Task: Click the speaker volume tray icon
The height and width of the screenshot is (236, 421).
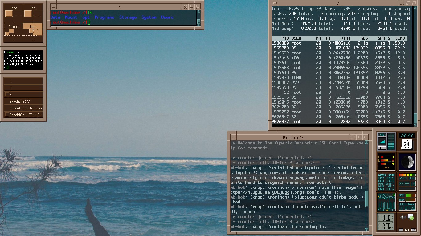Action: click(x=403, y=217)
